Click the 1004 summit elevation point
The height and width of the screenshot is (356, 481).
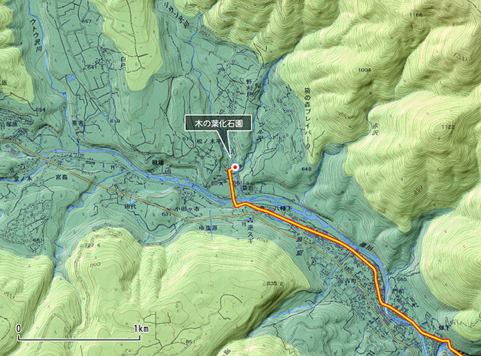[x=365, y=70]
